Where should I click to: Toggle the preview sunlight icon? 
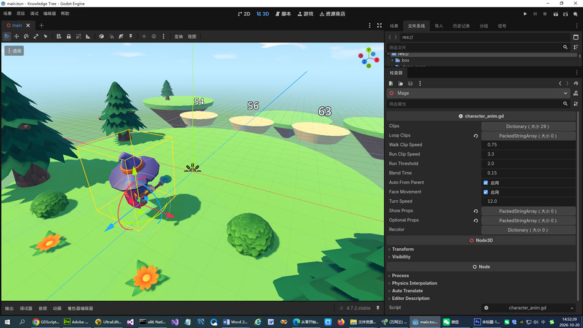pyautogui.click(x=144, y=36)
